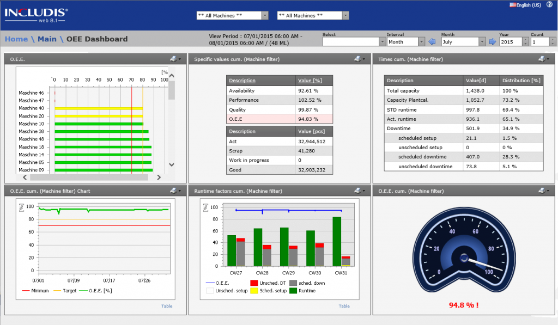The image size is (558, 325).
Task: Print the O.E.E. gauge panel
Action: [541, 191]
